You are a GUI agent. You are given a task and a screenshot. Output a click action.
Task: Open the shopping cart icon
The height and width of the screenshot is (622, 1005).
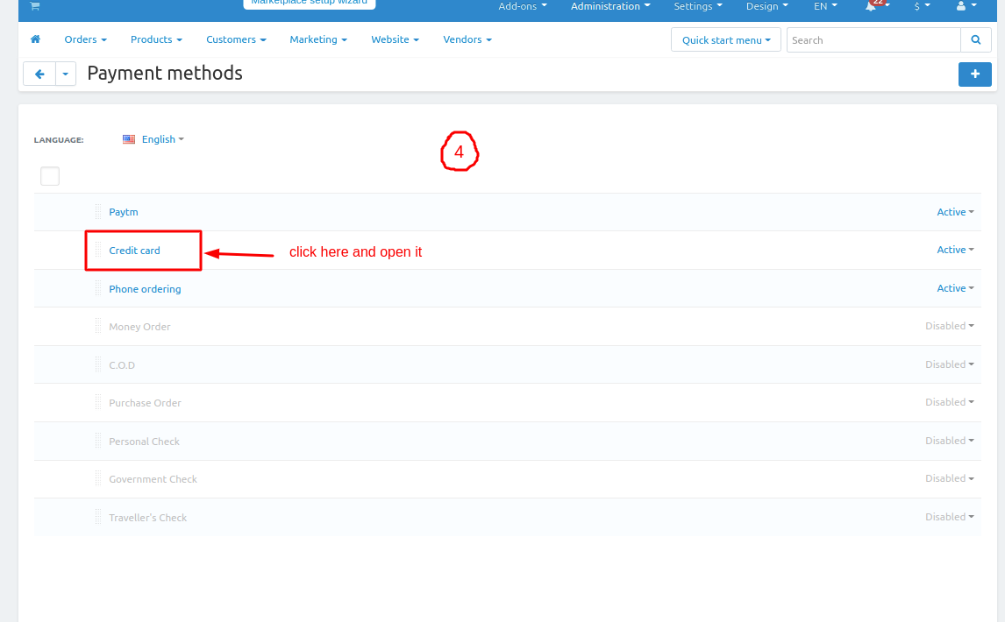point(34,6)
